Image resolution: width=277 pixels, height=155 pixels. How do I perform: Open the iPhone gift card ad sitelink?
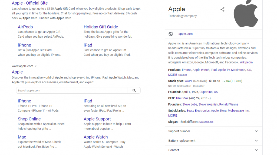tap(24, 45)
